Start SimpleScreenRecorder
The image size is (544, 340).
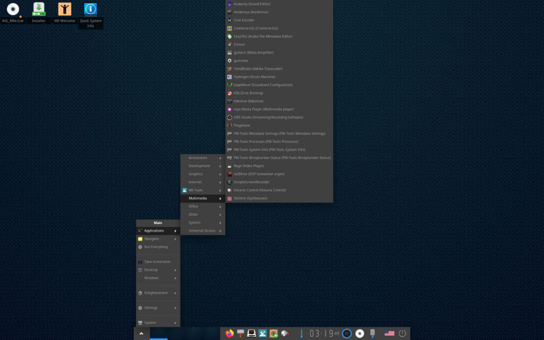tap(251, 182)
